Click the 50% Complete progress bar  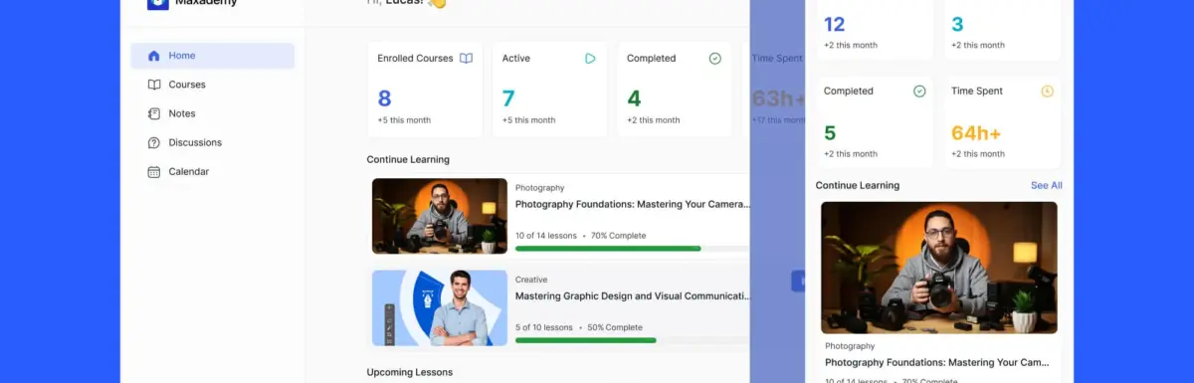coord(632,340)
